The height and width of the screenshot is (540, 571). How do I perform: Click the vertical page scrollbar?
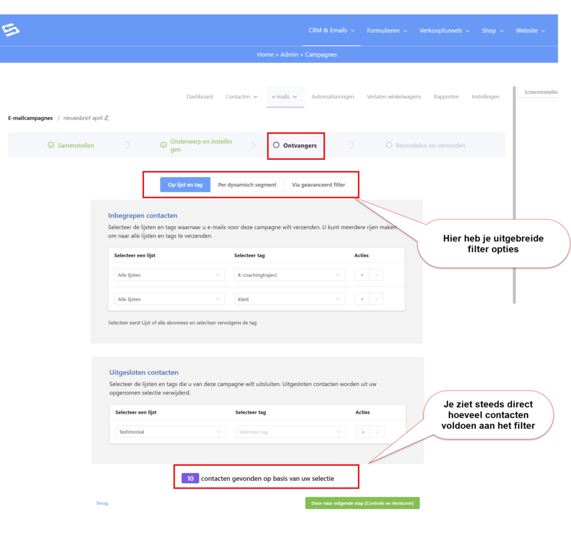514,195
